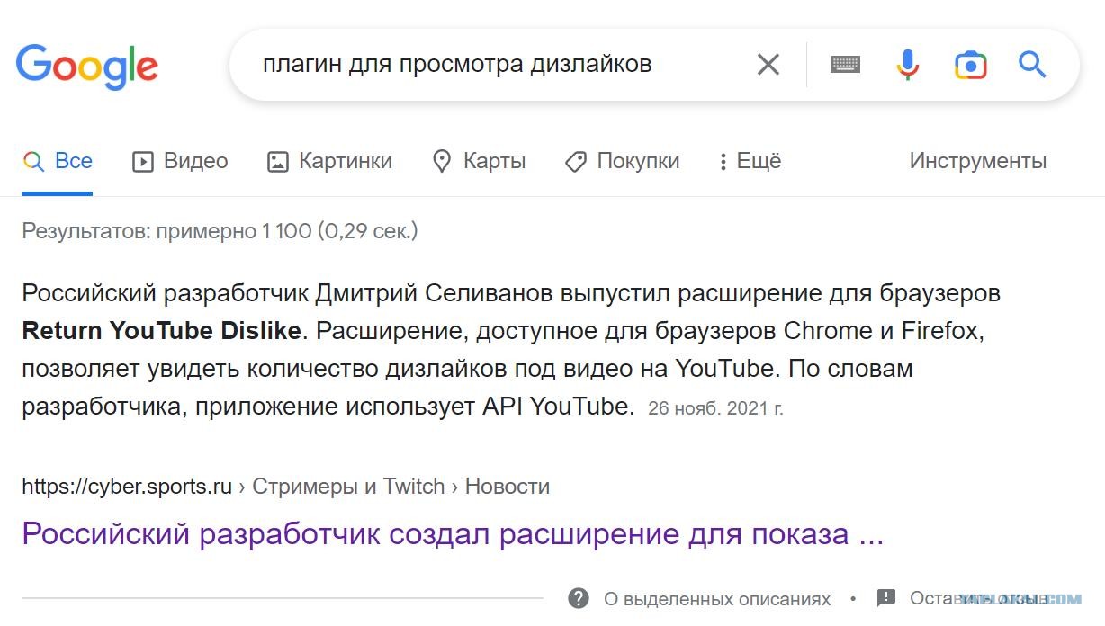Screen dimensions: 1105x626
Task: Click the feedback flag icon
Action: coord(886,598)
